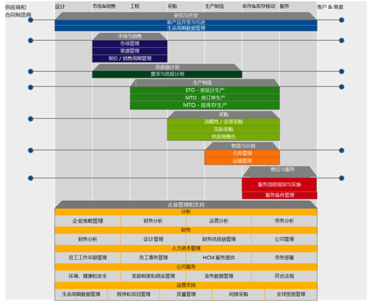Screen dimensions: 368x304
Task: Click the 服务备件管理 block
Action: tap(279, 195)
